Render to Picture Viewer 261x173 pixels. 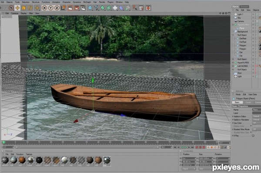pyautogui.click(x=77, y=8)
